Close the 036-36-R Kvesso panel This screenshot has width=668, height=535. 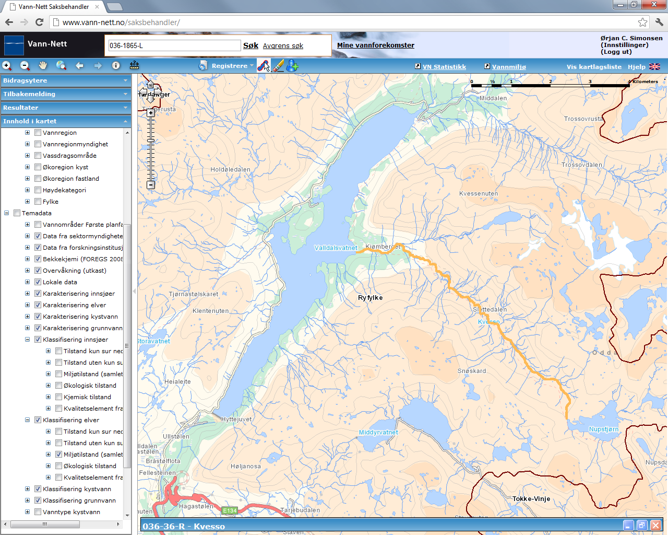(x=655, y=526)
